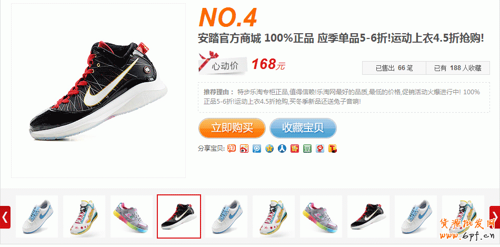Share via the yellow T icon
Image resolution: width=500 pixels, height=247 pixels.
click(333, 149)
